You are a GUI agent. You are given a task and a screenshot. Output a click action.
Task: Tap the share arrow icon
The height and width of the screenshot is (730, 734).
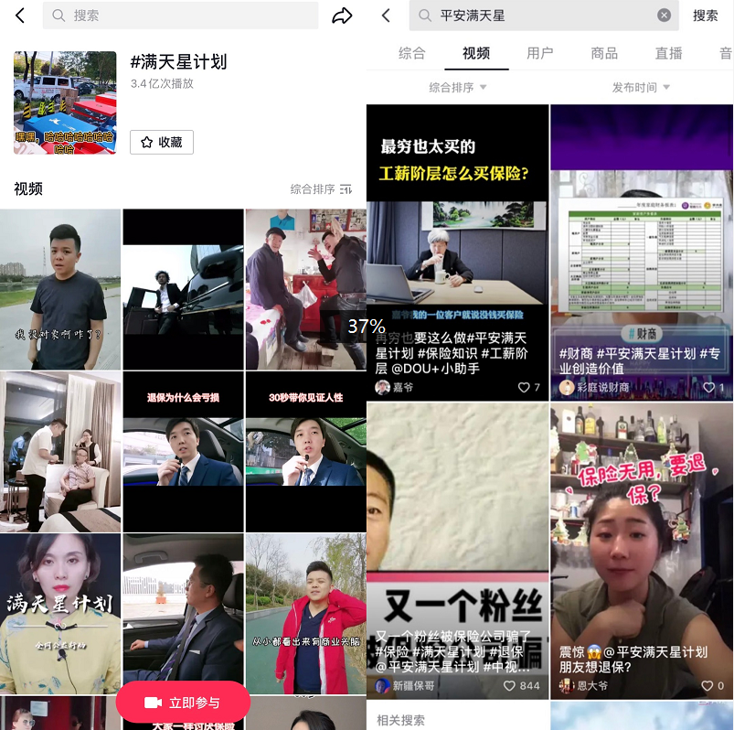pos(342,16)
